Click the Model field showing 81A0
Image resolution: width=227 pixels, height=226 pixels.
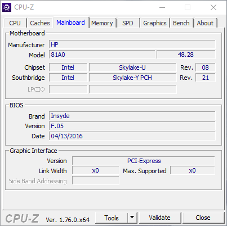[102, 55]
